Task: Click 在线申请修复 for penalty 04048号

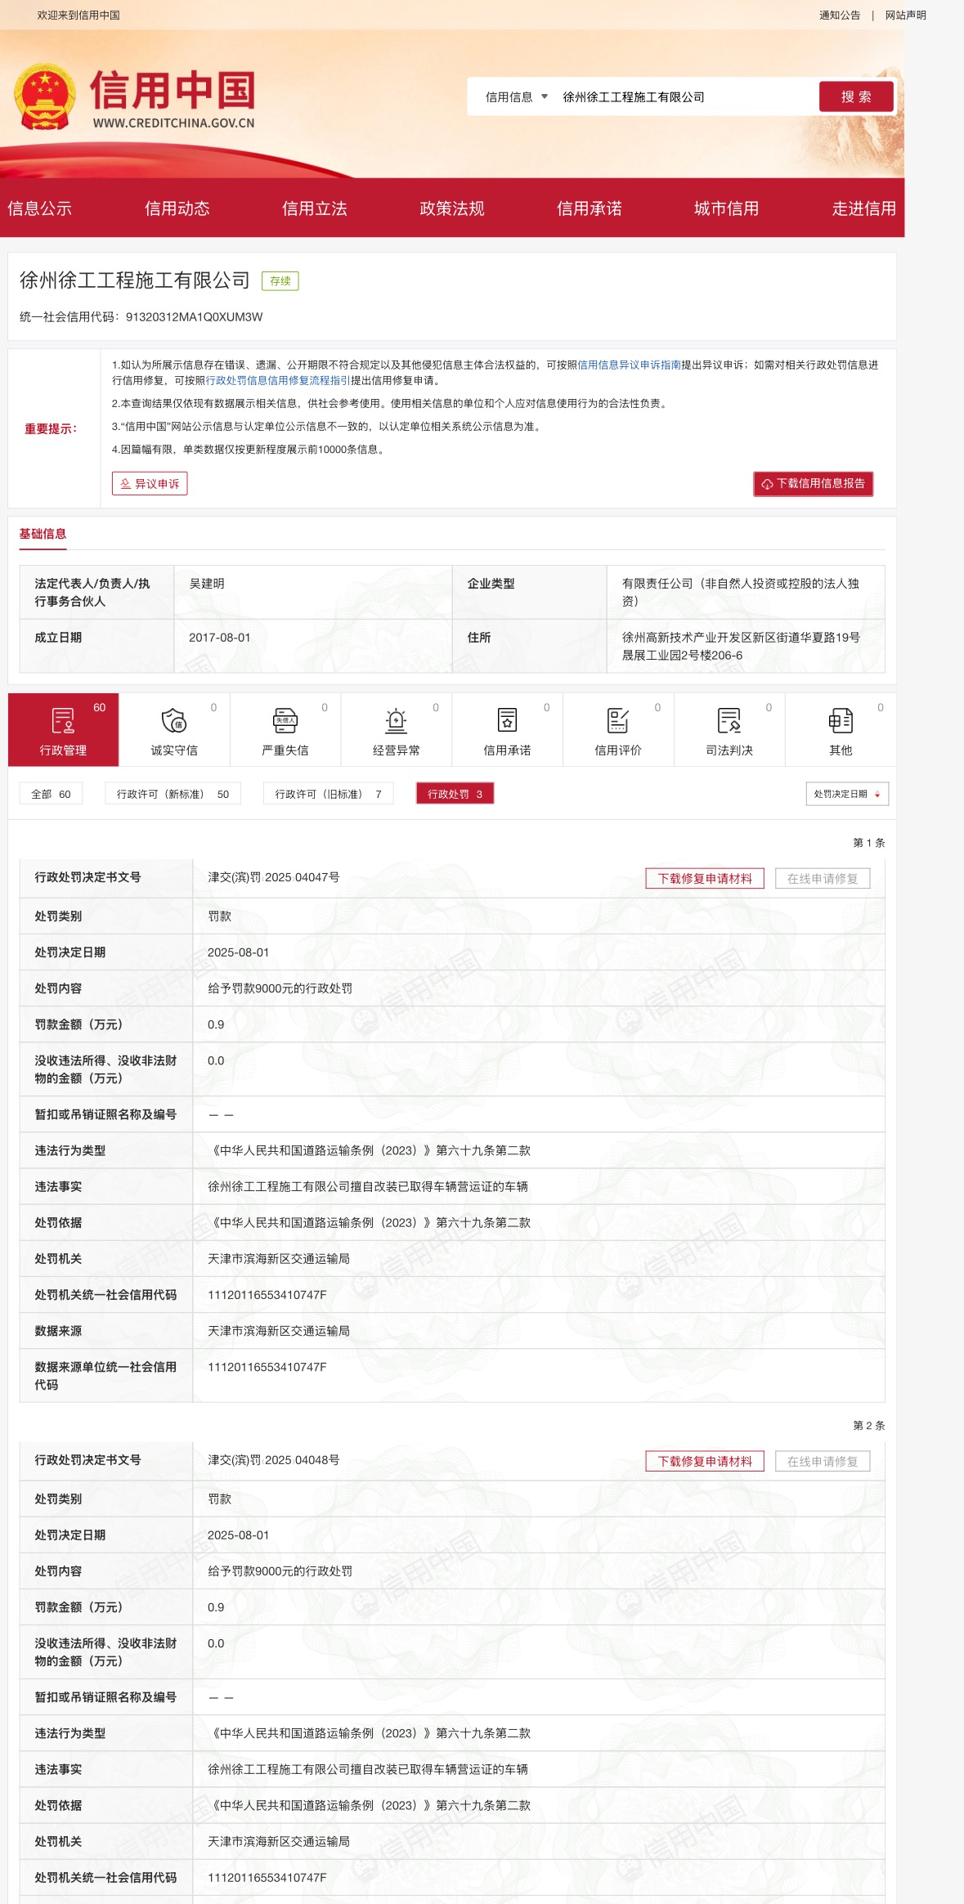Action: [x=823, y=1462]
